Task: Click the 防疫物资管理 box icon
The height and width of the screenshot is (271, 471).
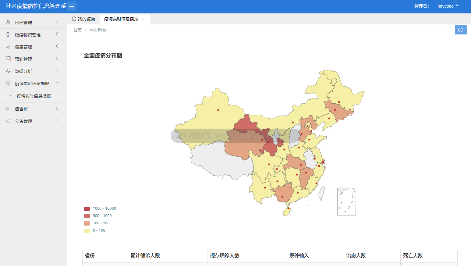Action: pos(8,34)
